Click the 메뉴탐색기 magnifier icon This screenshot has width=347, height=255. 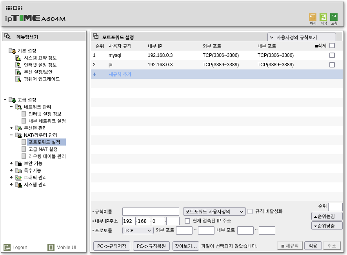[7, 36]
